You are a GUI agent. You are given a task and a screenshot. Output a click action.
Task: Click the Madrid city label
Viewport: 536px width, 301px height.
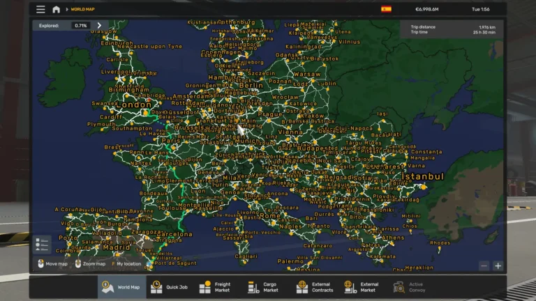click(x=117, y=247)
